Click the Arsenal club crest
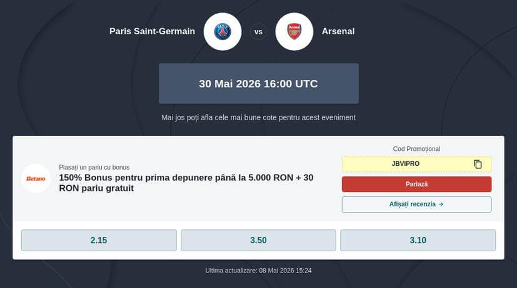 (x=294, y=32)
